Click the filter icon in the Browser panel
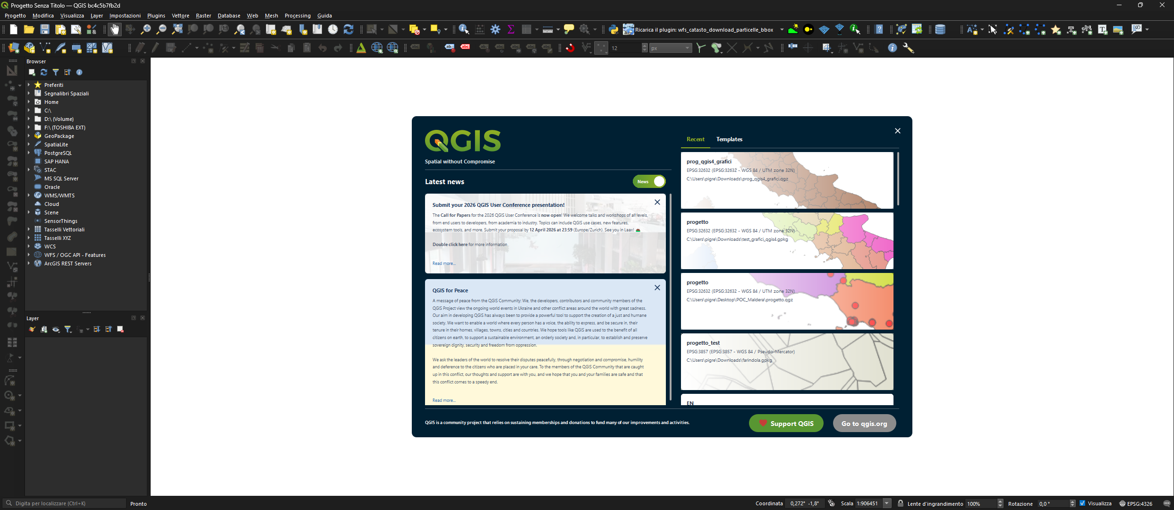Screen dimensions: 1174x510 click(x=56, y=72)
